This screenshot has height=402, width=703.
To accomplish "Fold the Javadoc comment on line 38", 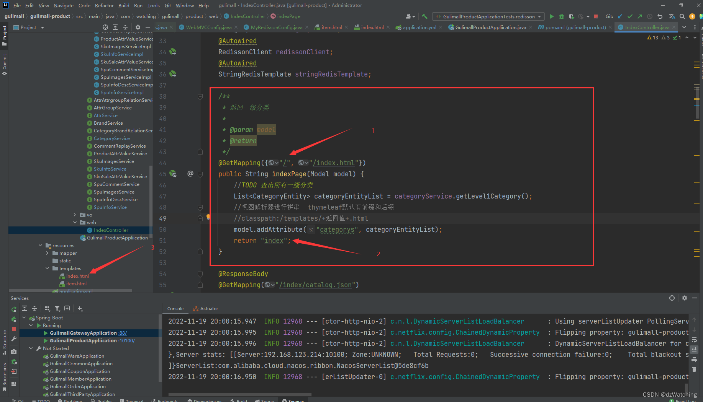I will [200, 96].
